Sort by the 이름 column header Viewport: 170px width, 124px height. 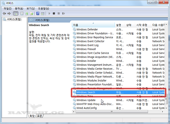click(x=93, y=25)
